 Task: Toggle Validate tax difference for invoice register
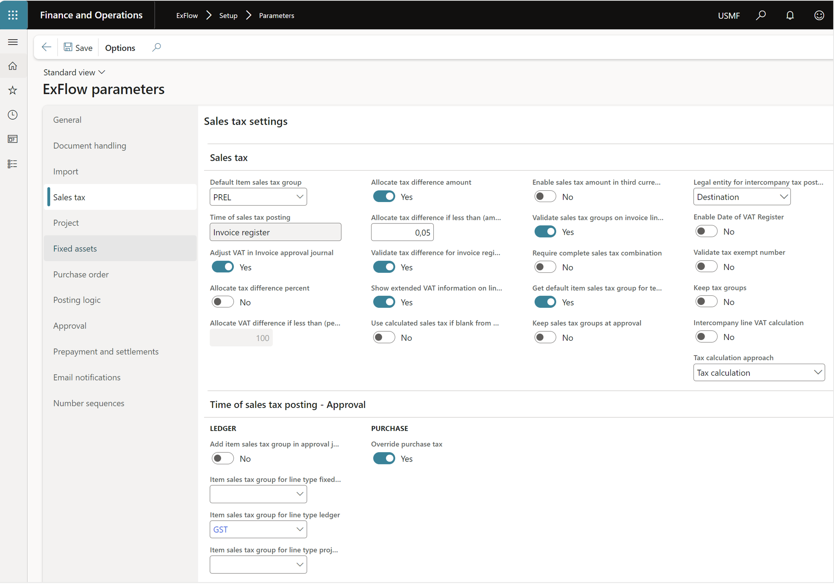pos(384,267)
